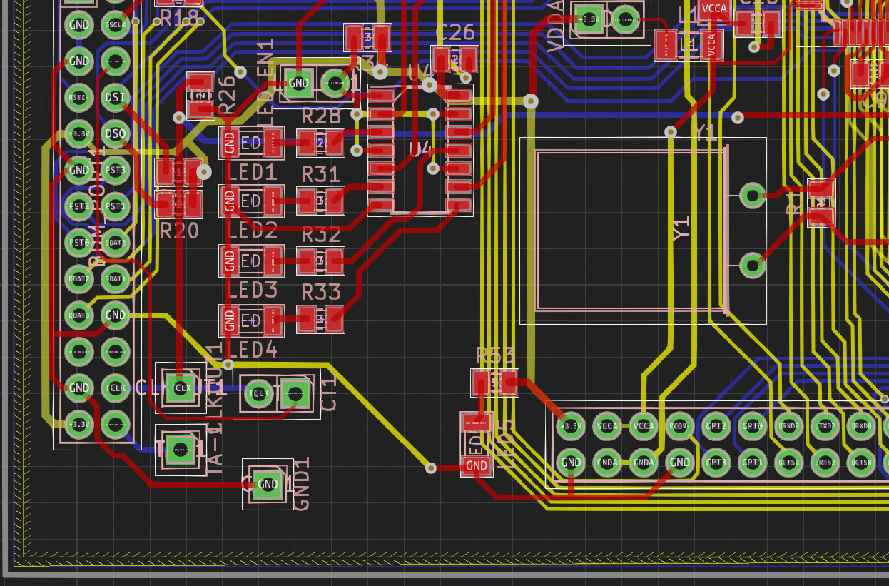Click the LED4 reference label
Image resolution: width=889 pixels, height=586 pixels.
coord(252,350)
